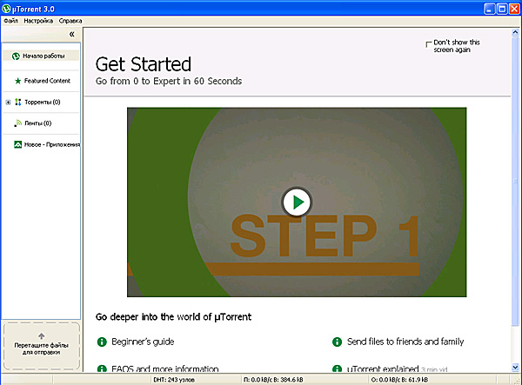
Task: Click the Торренты sidebar icon
Action: pos(17,103)
